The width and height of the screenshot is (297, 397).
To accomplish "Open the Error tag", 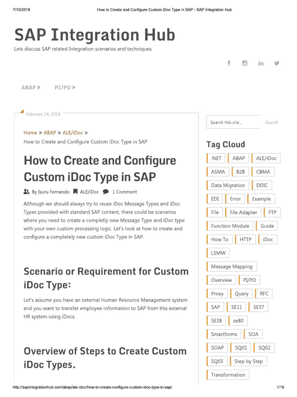I will (235, 199).
